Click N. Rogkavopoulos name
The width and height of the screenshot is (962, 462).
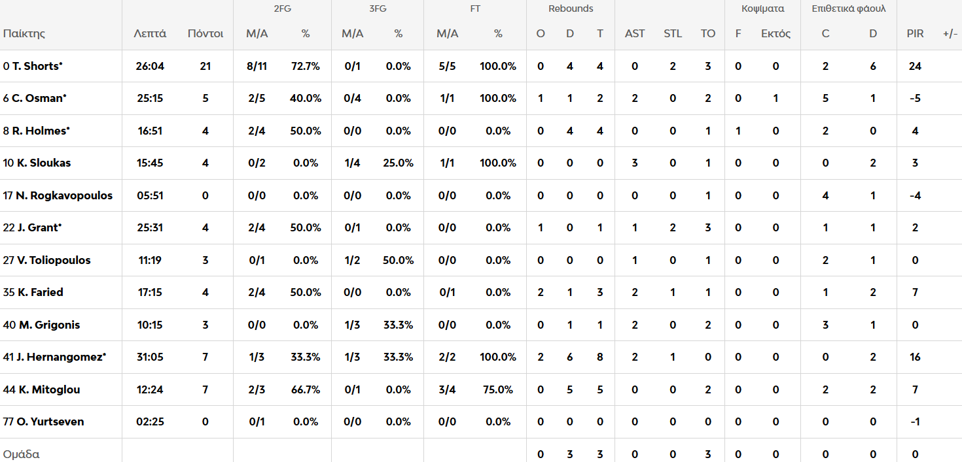[x=62, y=195]
